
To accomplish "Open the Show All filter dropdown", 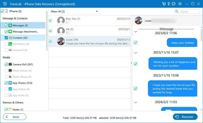I will click(x=74, y=11).
